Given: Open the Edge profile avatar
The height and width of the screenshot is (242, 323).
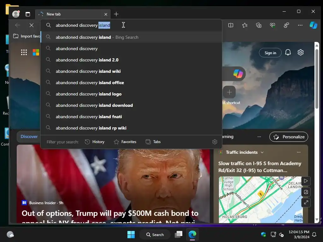Looking at the screenshot, I should coord(16,14).
